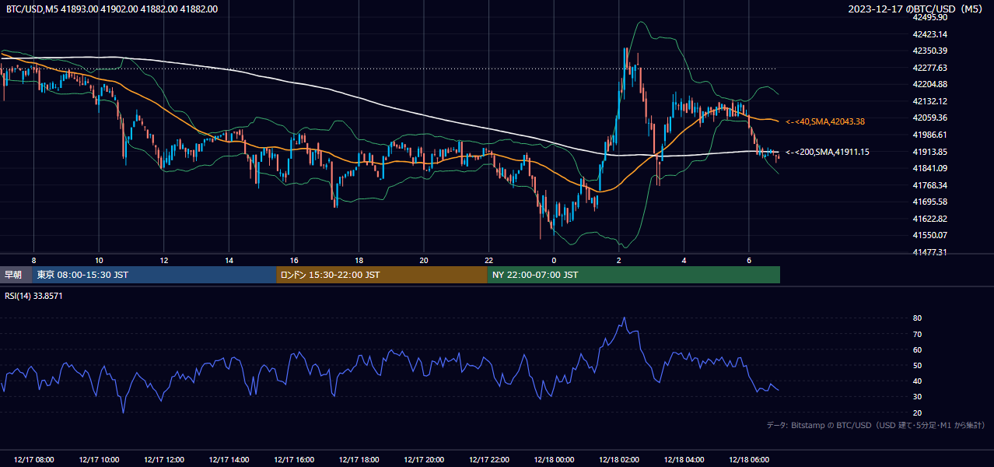Screen dimensions: 994x467
Task: Click the 12/17 20:00 date label
Action: click(x=424, y=460)
